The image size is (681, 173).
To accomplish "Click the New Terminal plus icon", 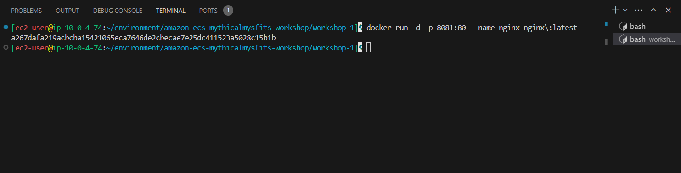I will point(616,10).
